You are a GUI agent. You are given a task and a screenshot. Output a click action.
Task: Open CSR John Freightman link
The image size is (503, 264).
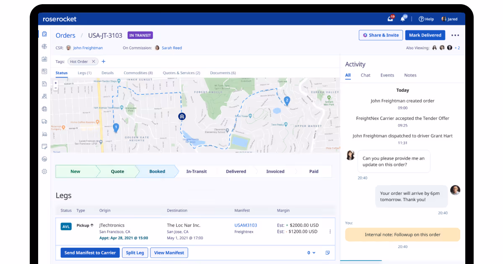point(88,48)
